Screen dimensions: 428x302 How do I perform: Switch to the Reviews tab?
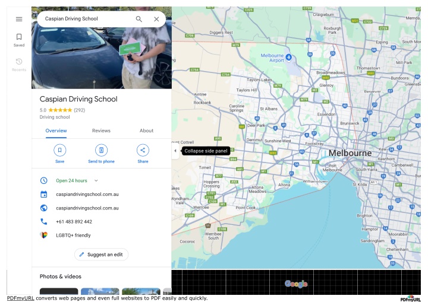(101, 131)
